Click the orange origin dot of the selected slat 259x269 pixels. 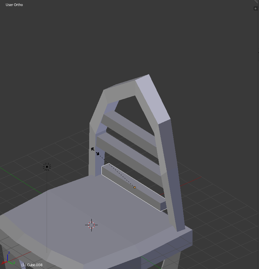tap(135, 187)
